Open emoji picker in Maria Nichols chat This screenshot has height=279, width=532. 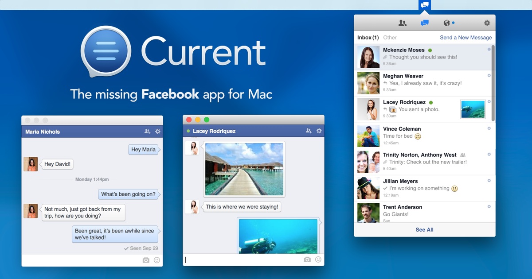click(157, 260)
